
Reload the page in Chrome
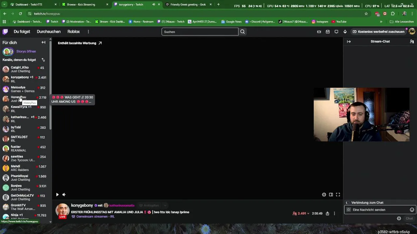[x=20, y=14]
